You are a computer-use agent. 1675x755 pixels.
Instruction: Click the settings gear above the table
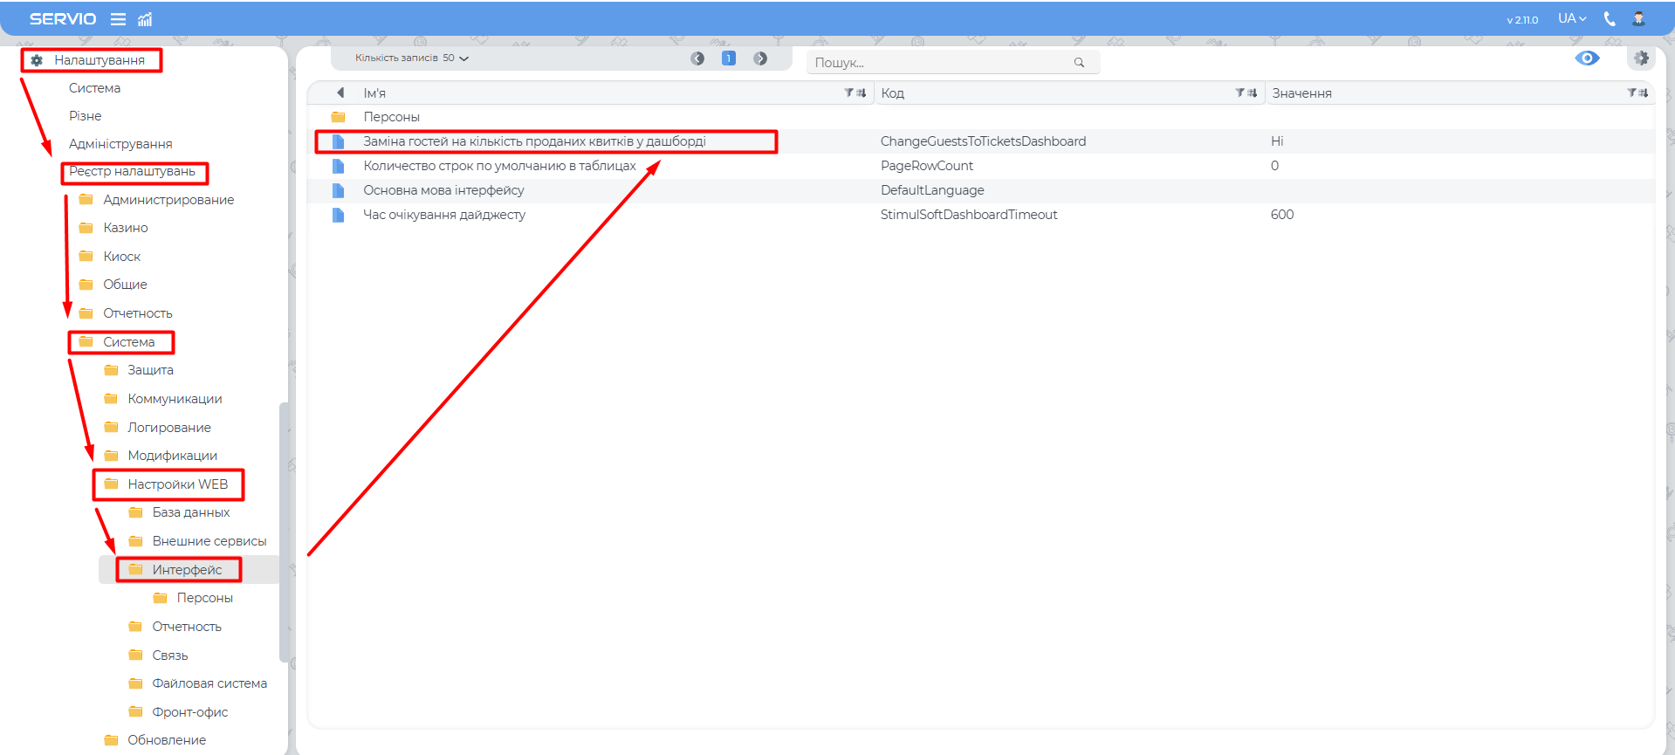point(1641,58)
